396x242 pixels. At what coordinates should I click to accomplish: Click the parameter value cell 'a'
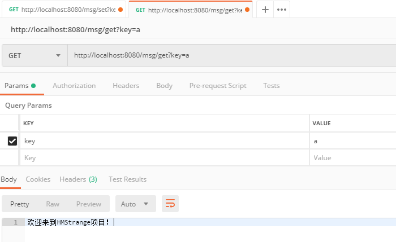353,141
